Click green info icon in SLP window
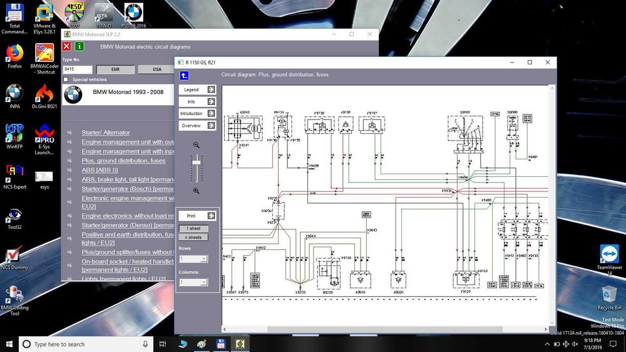This screenshot has width=626, height=352. point(80,46)
